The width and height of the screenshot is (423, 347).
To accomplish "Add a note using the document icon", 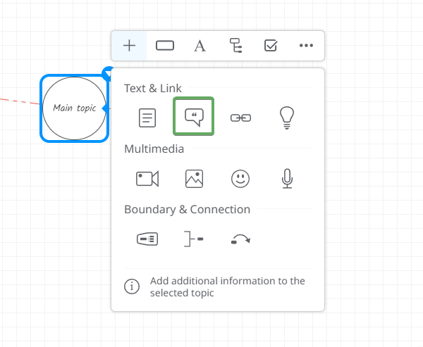I will click(147, 118).
